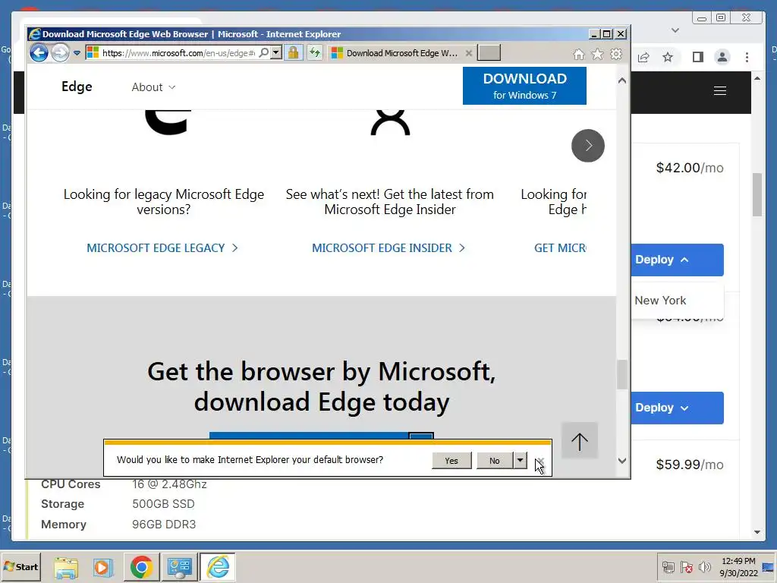The height and width of the screenshot is (583, 777).
Task: Close the default browser notification bar
Action: [540, 462]
